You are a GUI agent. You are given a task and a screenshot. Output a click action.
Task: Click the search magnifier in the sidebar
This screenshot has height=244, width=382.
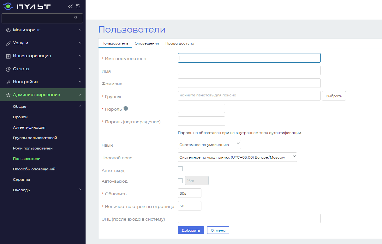(x=76, y=18)
